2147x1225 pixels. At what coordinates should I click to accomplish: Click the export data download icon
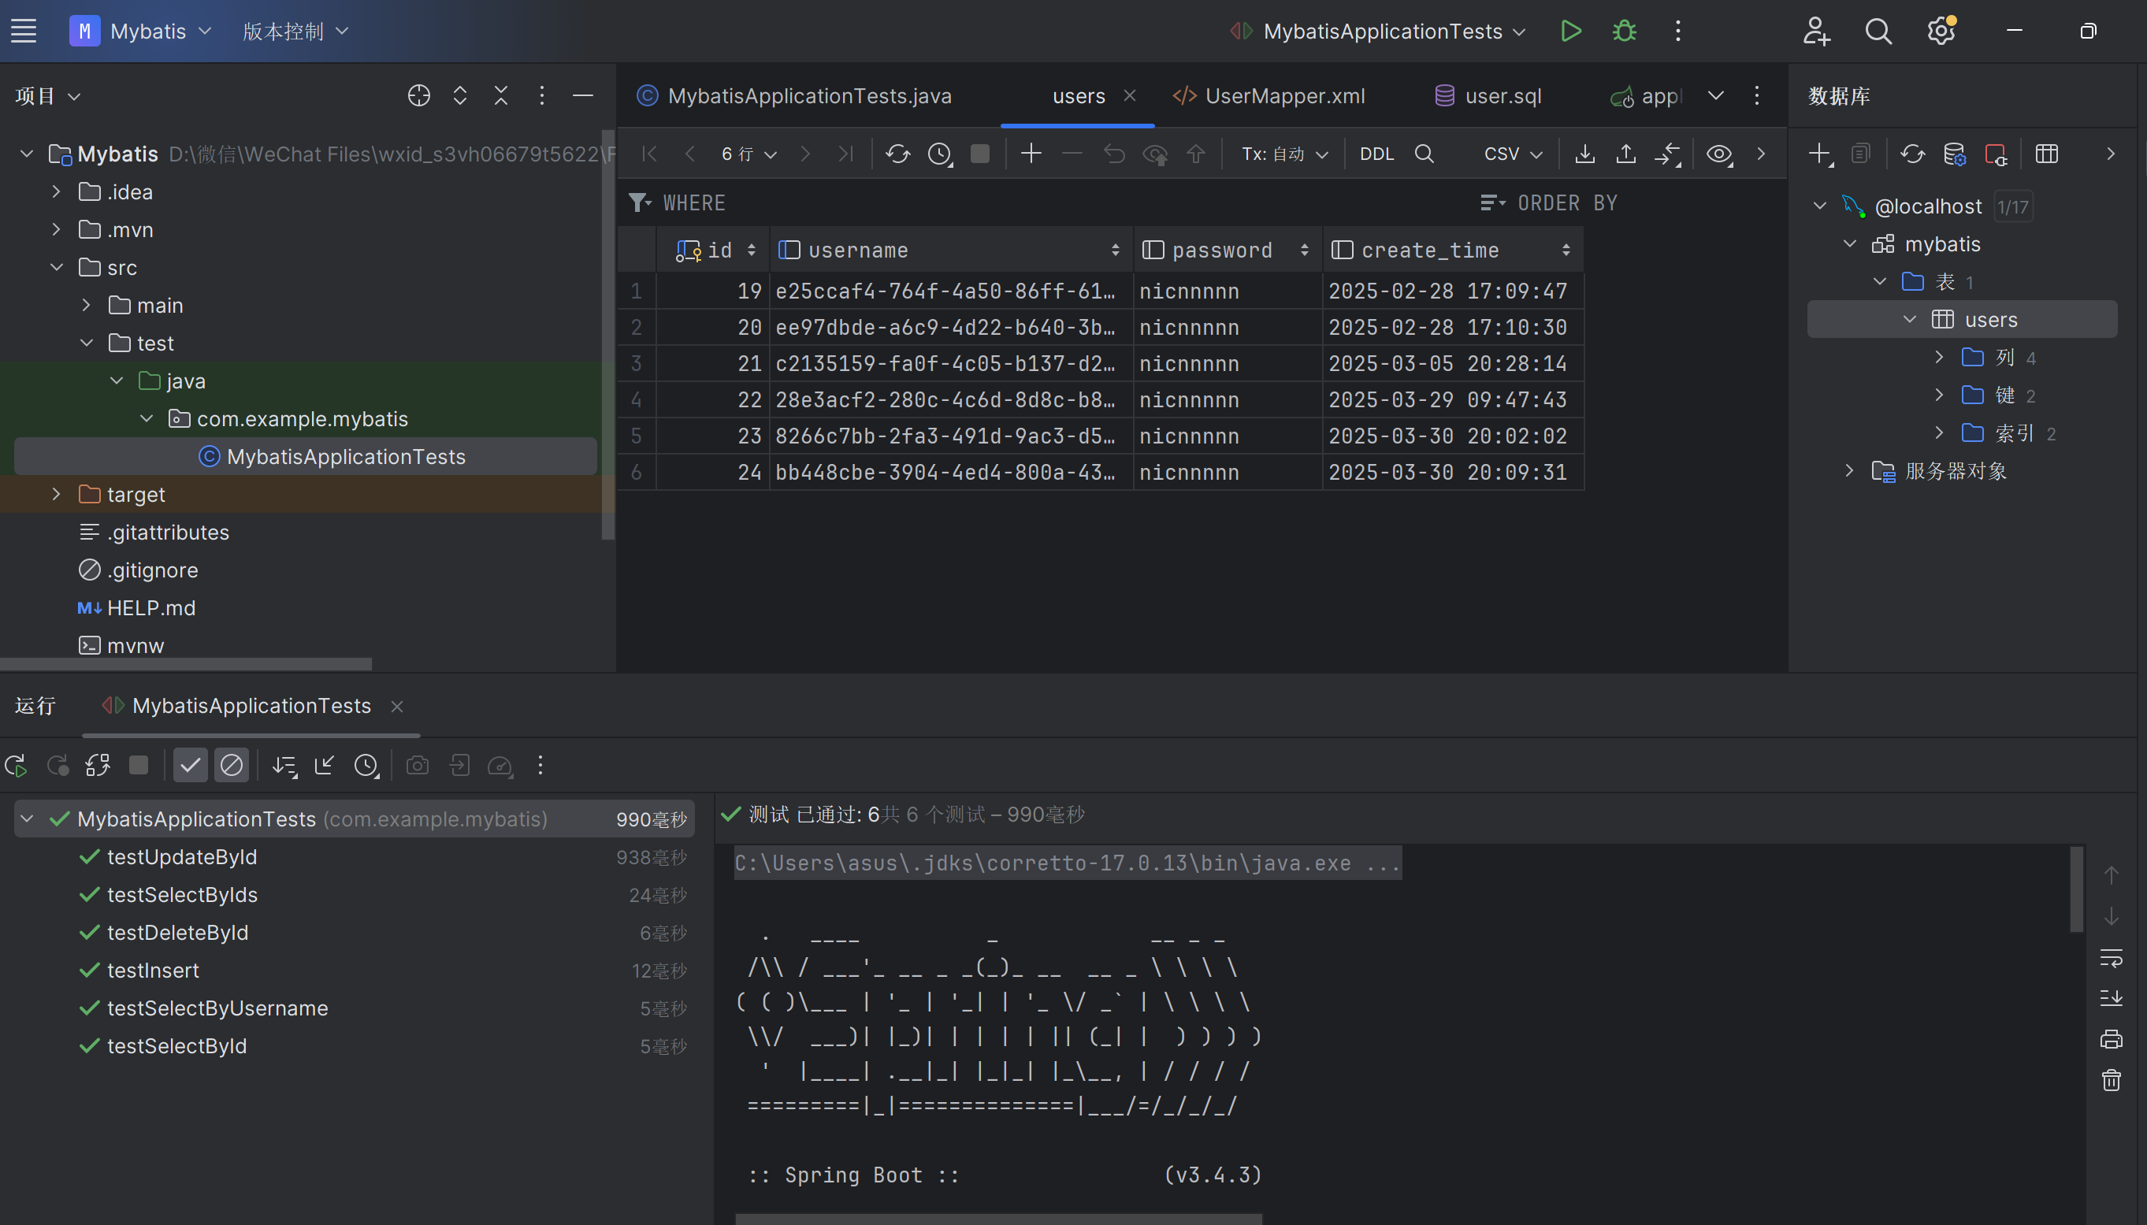tap(1584, 154)
